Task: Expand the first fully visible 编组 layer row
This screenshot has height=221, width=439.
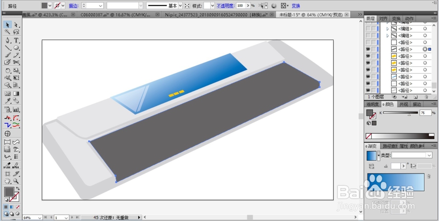Action: click(x=388, y=29)
